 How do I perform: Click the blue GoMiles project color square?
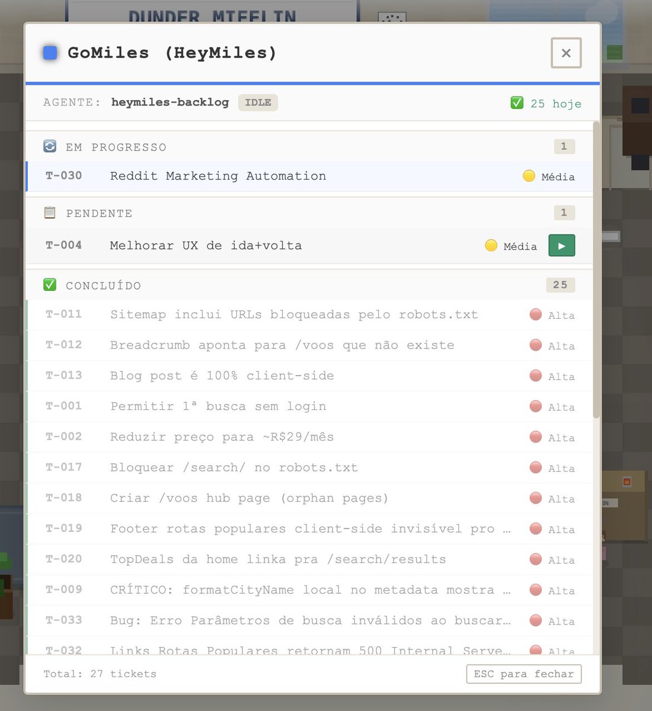click(x=50, y=53)
